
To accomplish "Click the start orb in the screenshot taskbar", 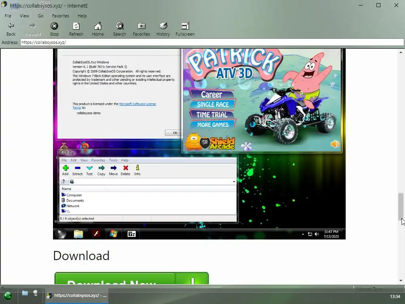I will point(61,234).
